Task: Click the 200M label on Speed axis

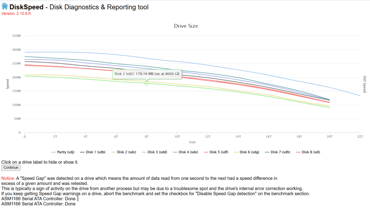Action: (16, 77)
